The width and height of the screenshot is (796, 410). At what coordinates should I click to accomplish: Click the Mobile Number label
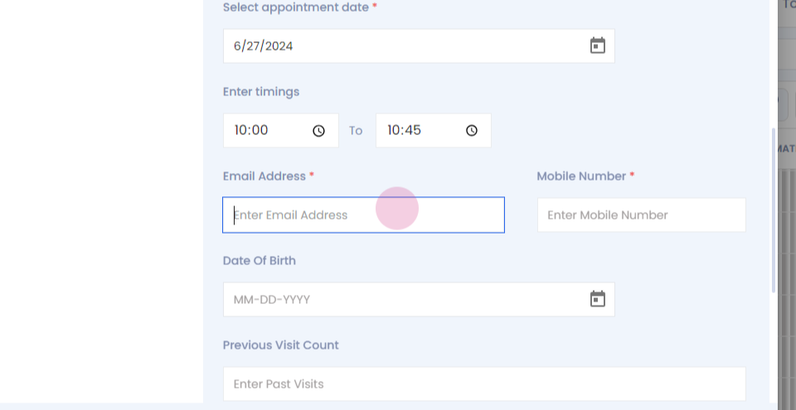click(x=581, y=176)
